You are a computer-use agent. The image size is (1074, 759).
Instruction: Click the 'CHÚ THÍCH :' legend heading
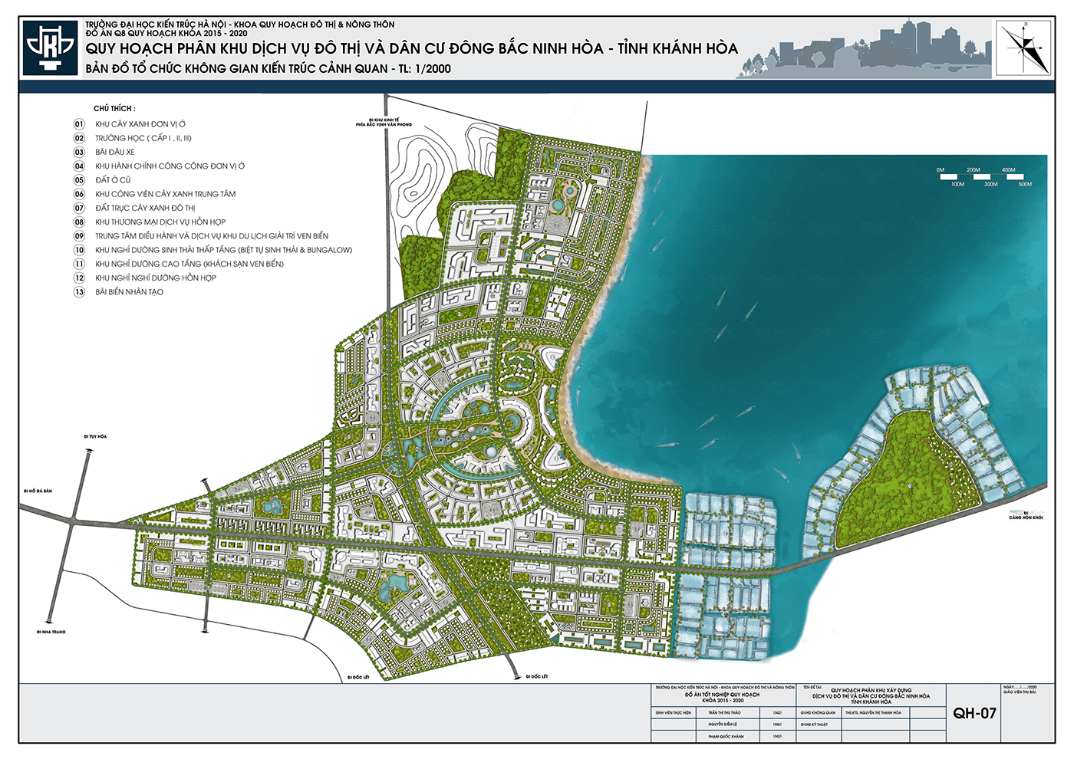114,109
